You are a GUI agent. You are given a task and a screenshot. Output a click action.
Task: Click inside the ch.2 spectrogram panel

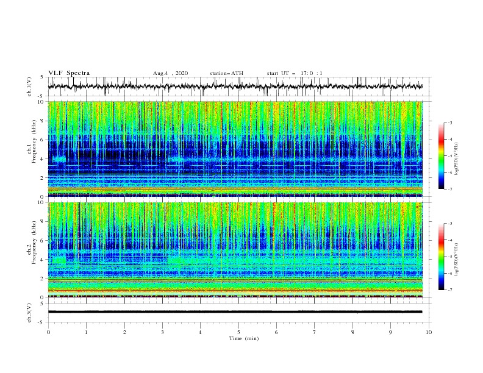(235, 250)
